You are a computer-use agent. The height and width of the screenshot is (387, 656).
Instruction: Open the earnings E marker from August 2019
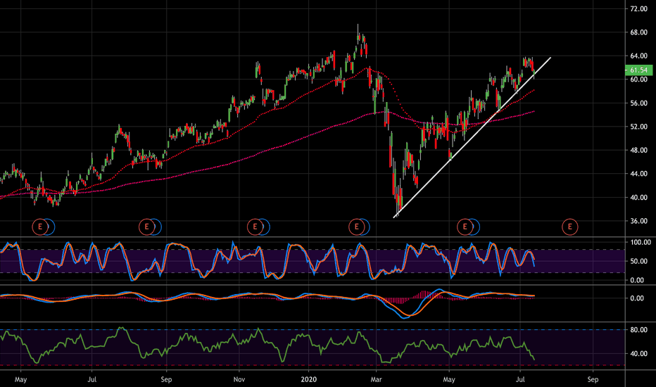[x=146, y=227]
